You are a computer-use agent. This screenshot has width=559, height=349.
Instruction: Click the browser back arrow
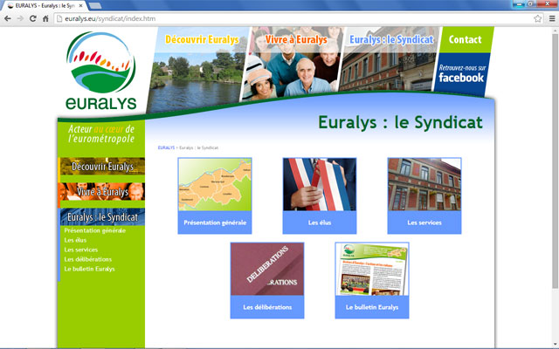tap(8, 18)
